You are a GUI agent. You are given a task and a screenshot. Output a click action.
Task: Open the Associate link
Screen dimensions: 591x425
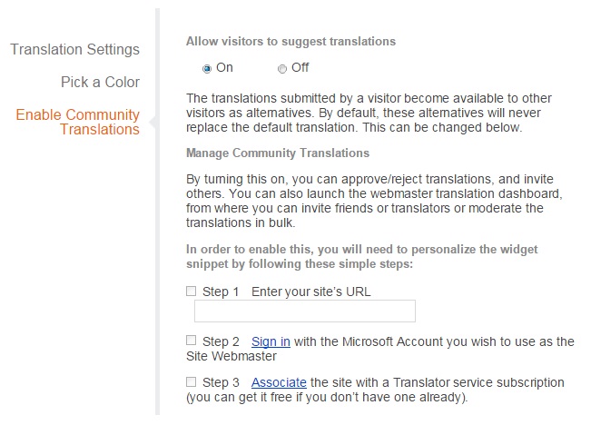pos(279,382)
